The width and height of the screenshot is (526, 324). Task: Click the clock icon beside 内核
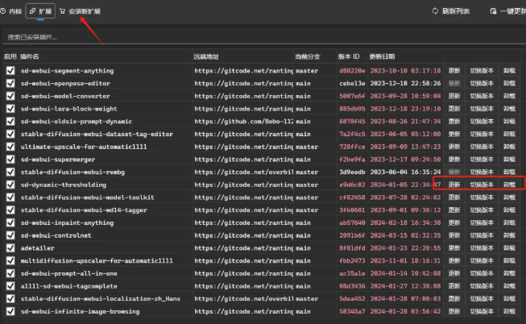[x=3, y=11]
